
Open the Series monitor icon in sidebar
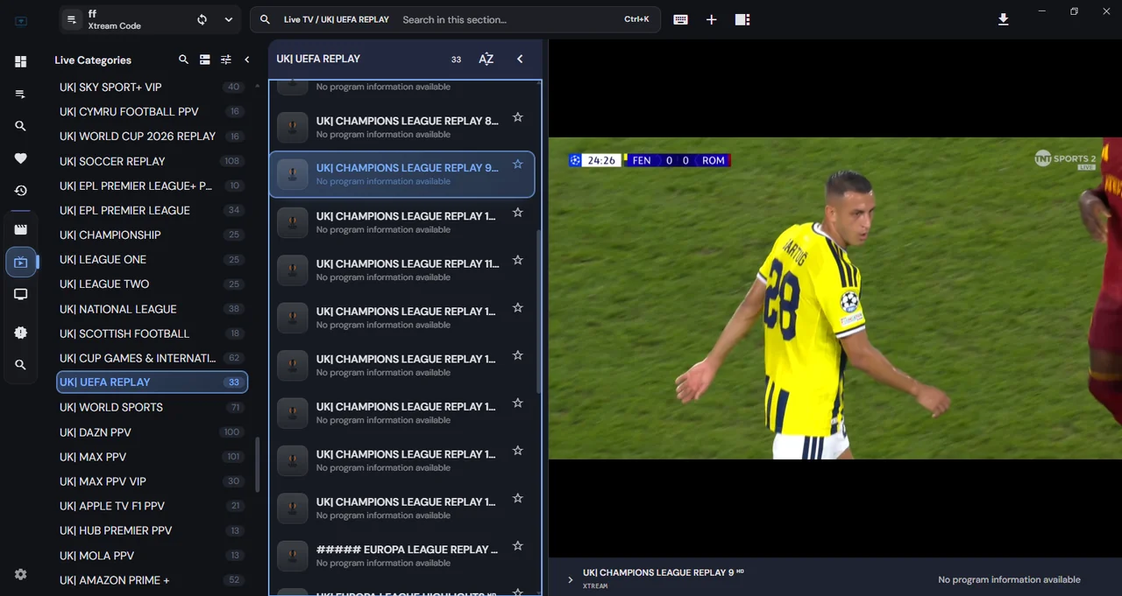pyautogui.click(x=21, y=294)
